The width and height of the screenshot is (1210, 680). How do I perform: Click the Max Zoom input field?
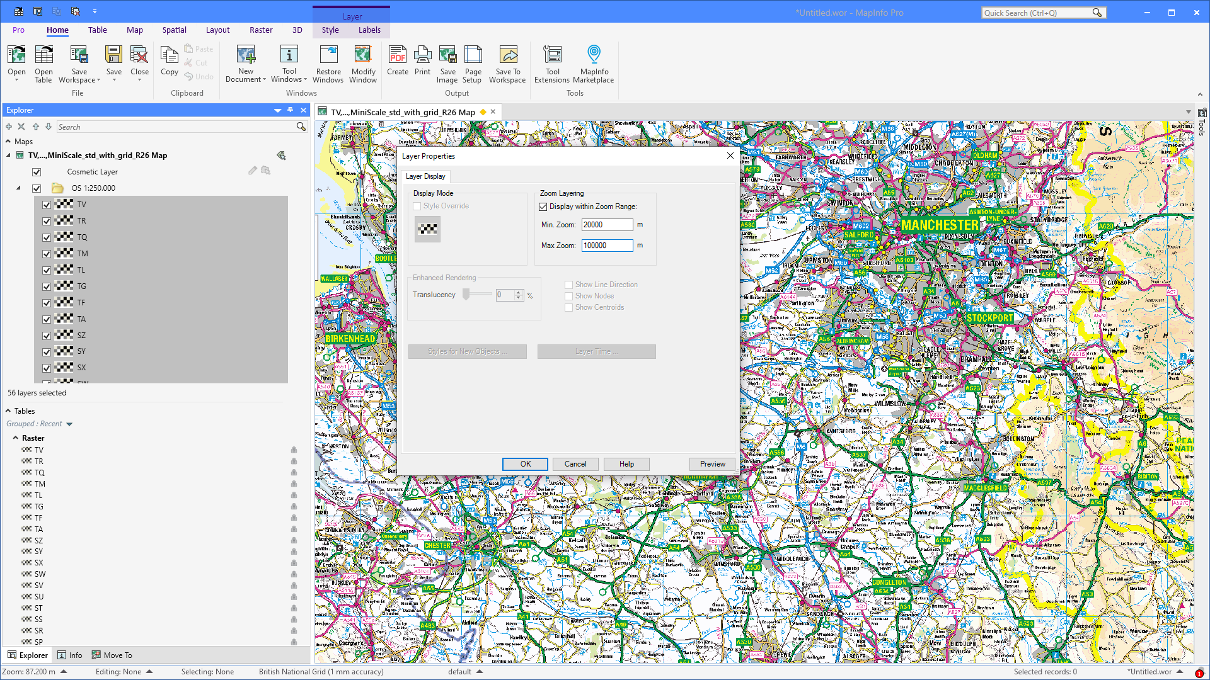coord(607,246)
